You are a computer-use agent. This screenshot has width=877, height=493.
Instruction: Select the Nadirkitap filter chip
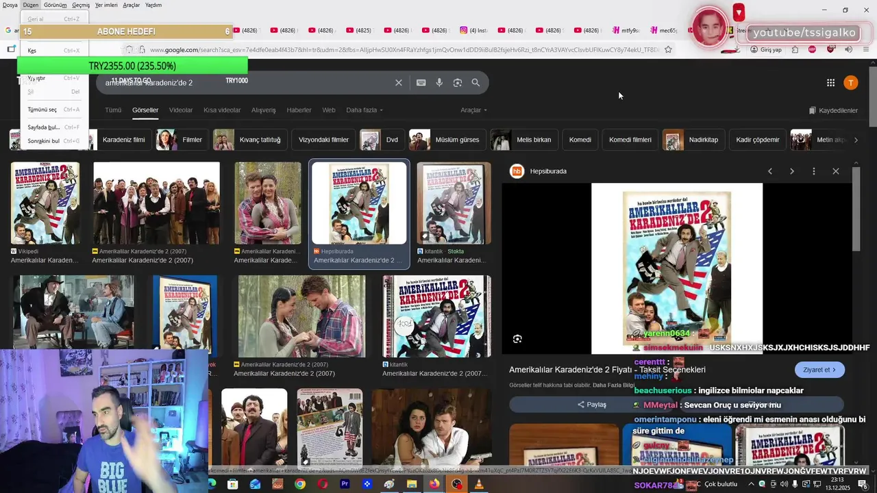(x=693, y=140)
